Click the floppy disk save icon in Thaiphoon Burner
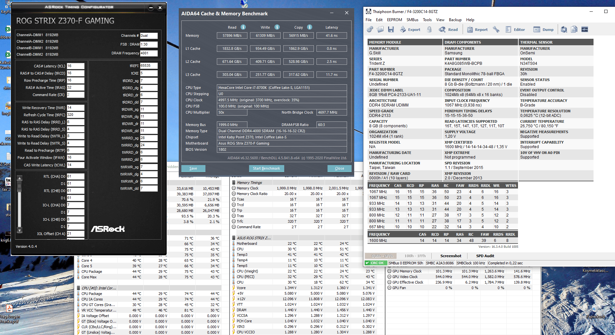Image resolution: width=615 pixels, height=335 pixels. [391, 30]
